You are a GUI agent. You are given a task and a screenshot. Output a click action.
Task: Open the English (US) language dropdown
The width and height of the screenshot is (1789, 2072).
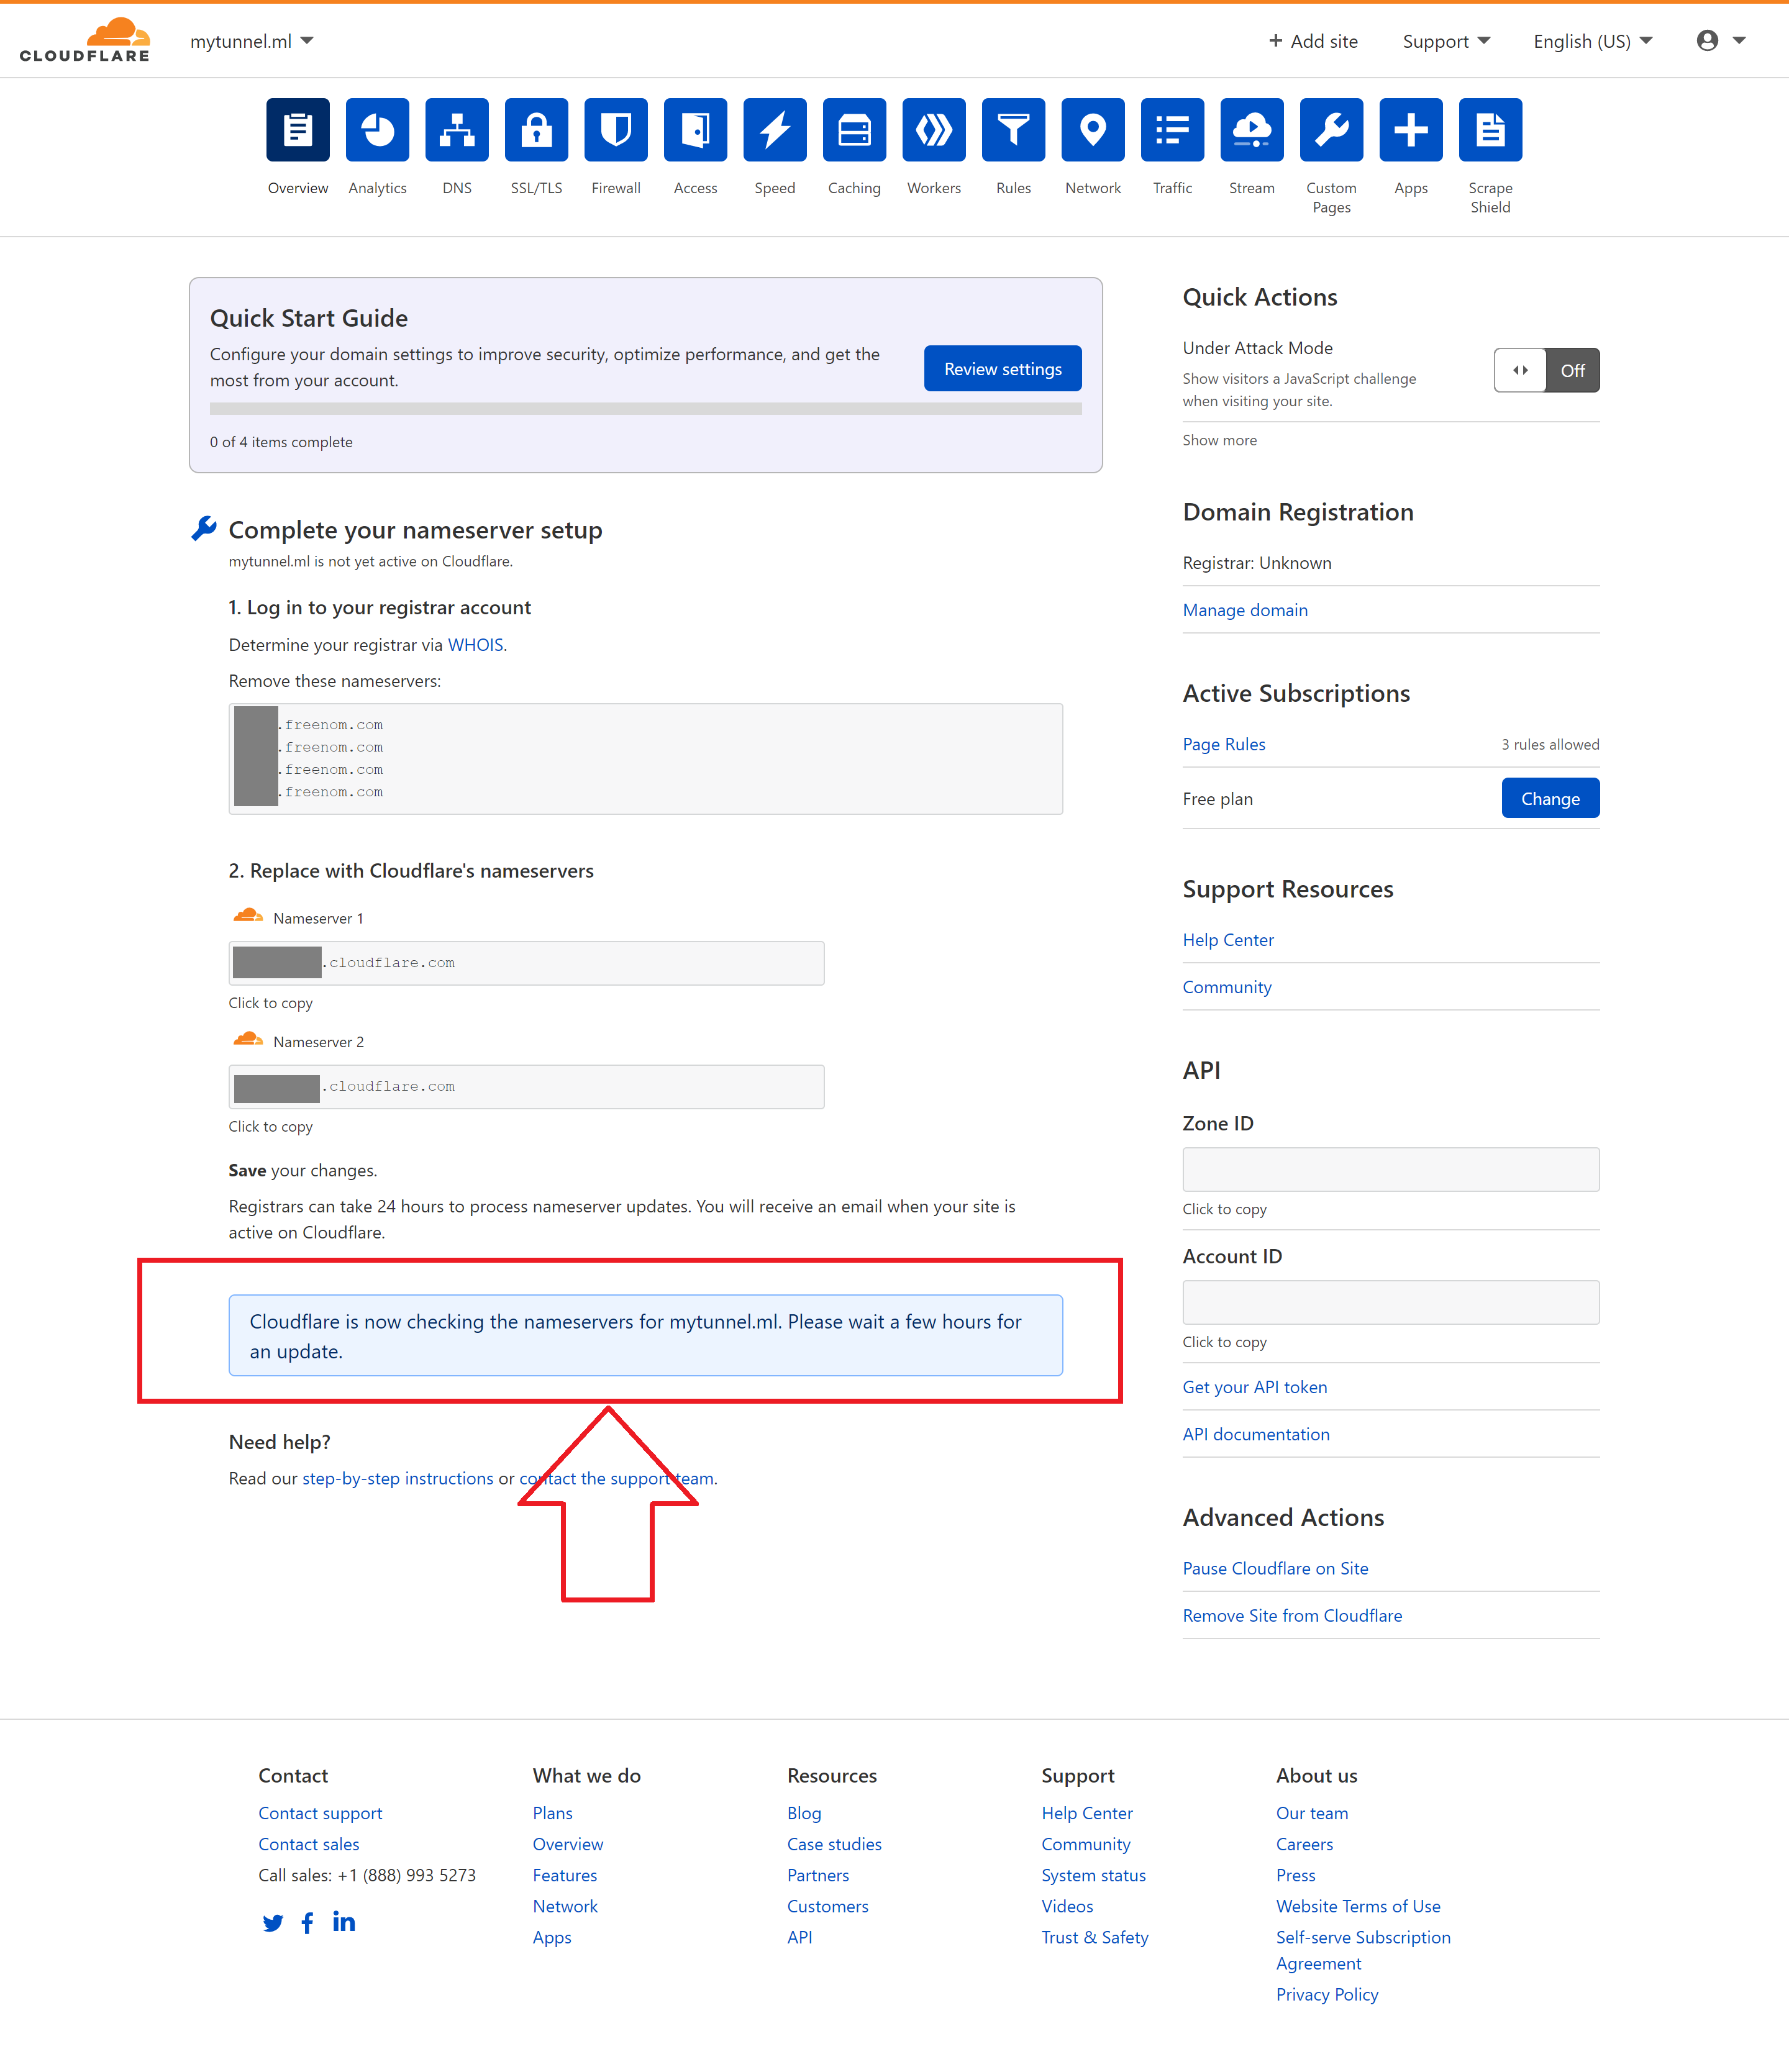click(x=1593, y=41)
